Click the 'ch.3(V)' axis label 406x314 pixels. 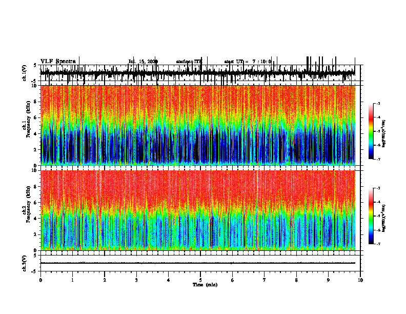[25, 263]
